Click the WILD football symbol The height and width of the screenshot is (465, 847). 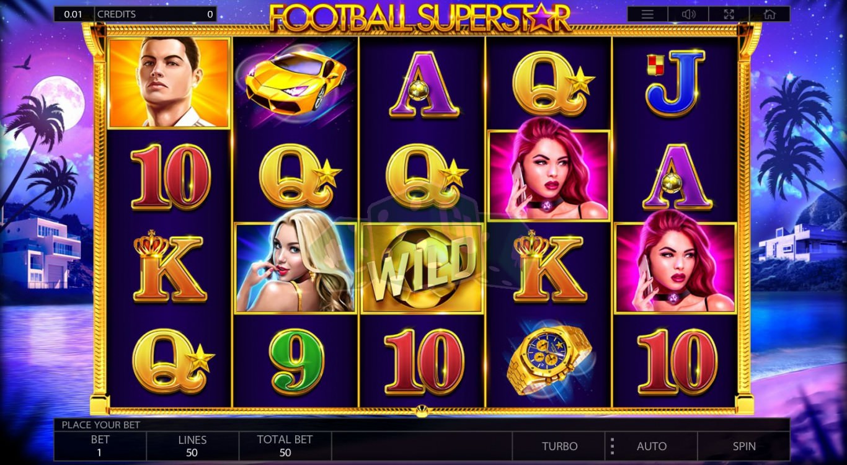point(423,268)
